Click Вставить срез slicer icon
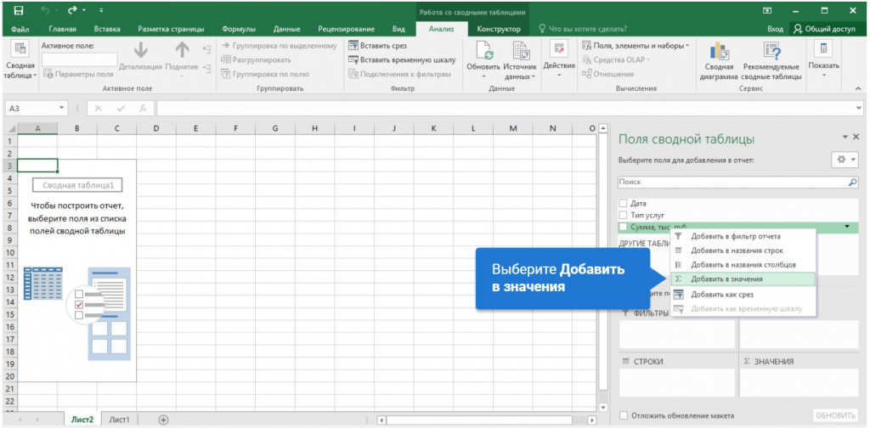Screen dimensions: 870x428 pos(353,46)
